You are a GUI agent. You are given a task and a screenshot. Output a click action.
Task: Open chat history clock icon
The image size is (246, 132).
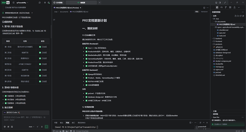point(40,2)
